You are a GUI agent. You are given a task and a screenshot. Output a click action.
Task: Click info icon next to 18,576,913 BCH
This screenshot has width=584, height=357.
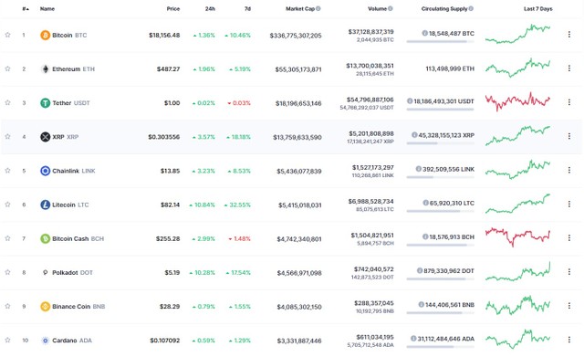[425, 236]
